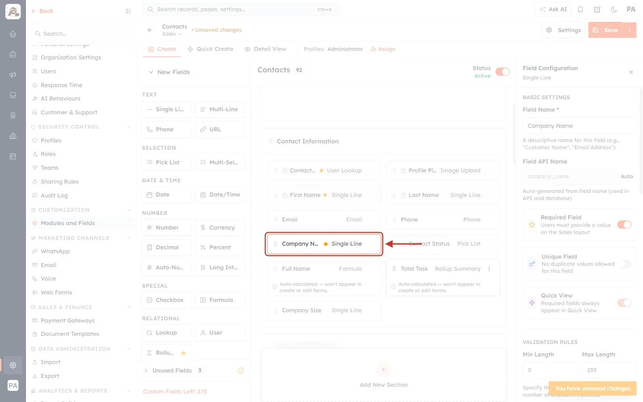
Task: Select the Pick List field type
Action: [x=167, y=162]
